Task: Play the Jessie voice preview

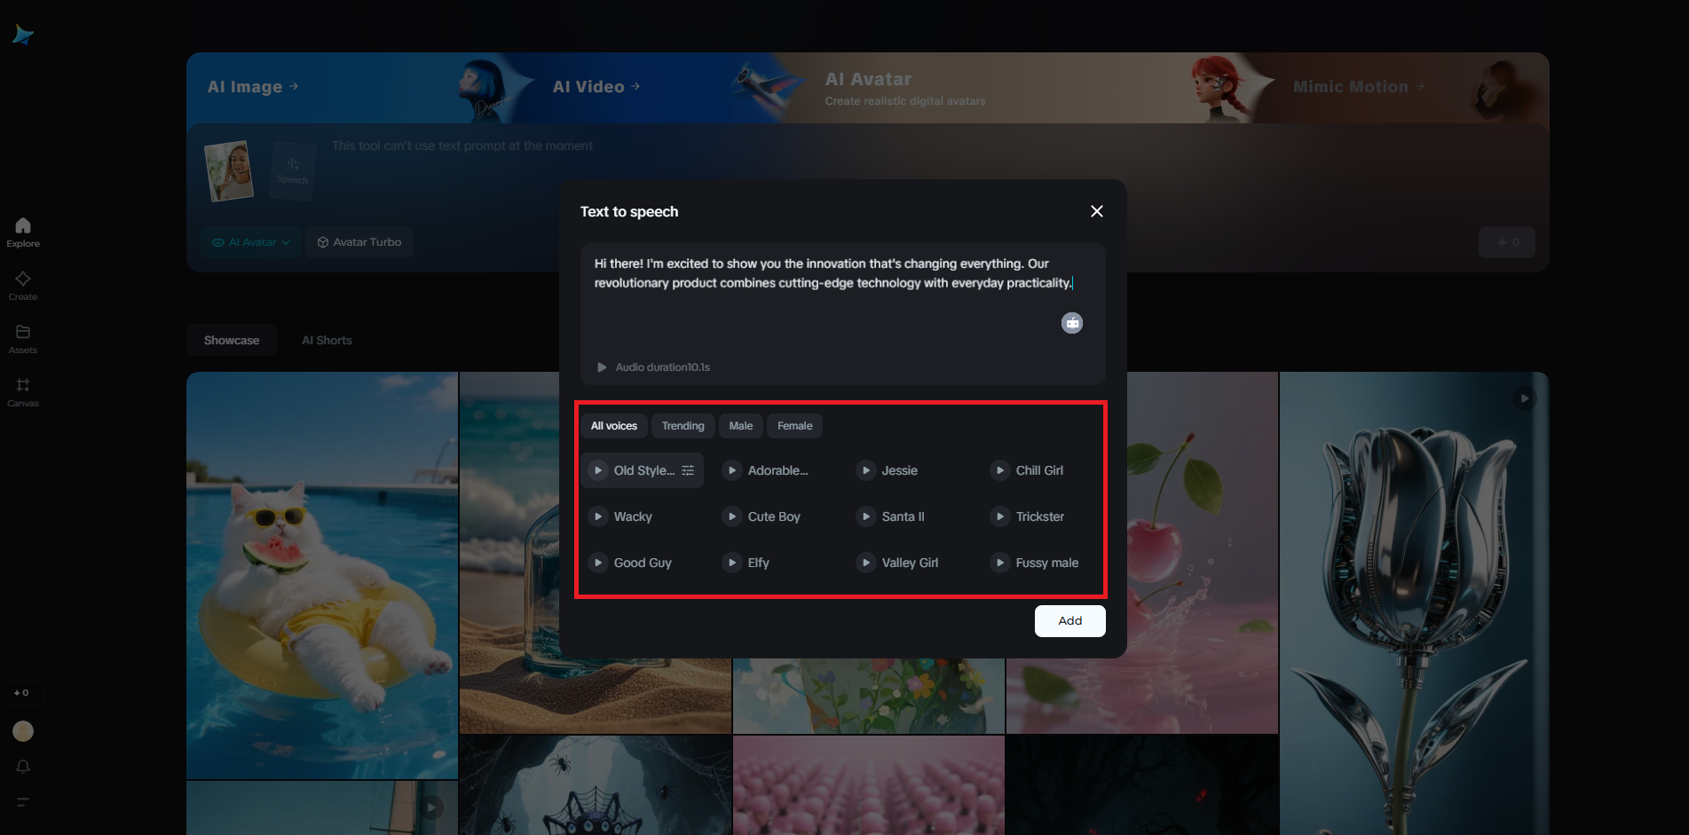Action: coord(865,470)
